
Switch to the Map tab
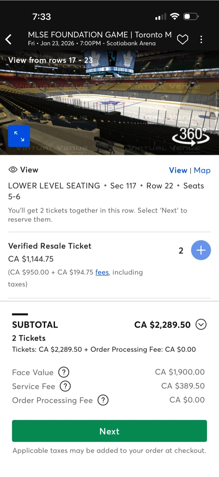coord(202,170)
